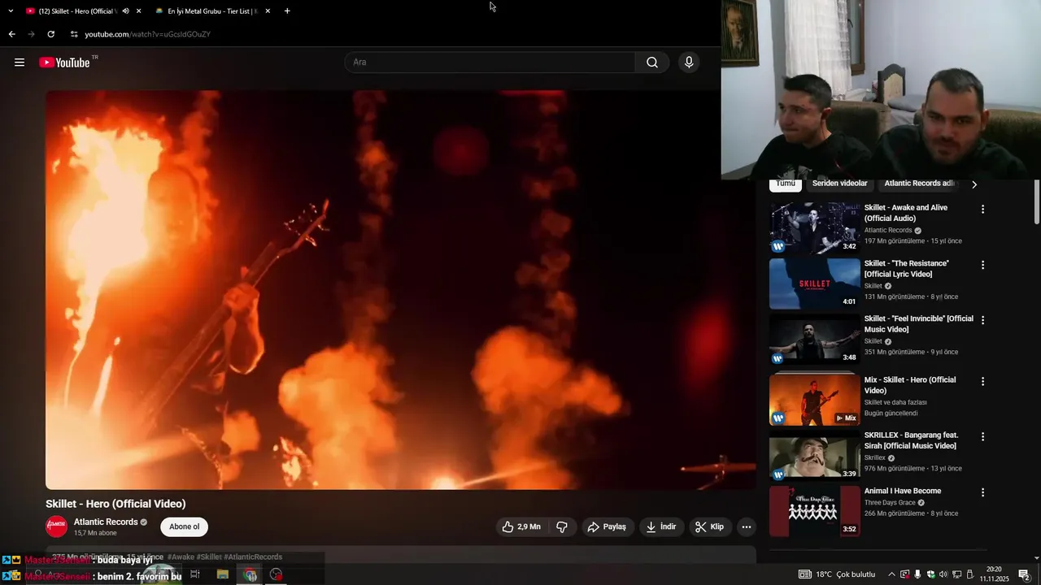
Task: Open options menu for Animal I Have Become
Action: 982,492
